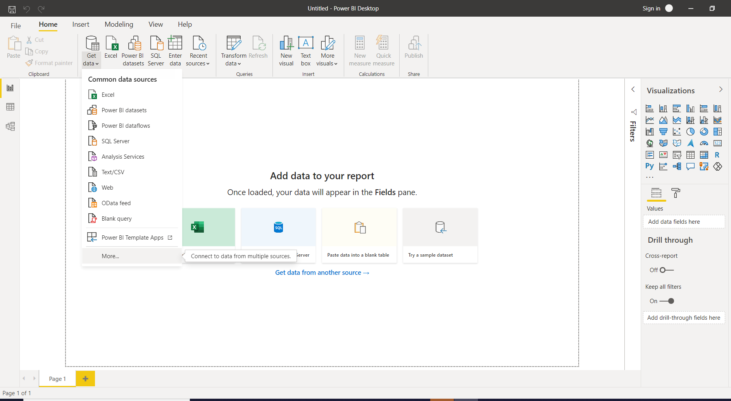Insert a Text box from ribbon
The width and height of the screenshot is (731, 401).
(x=305, y=51)
